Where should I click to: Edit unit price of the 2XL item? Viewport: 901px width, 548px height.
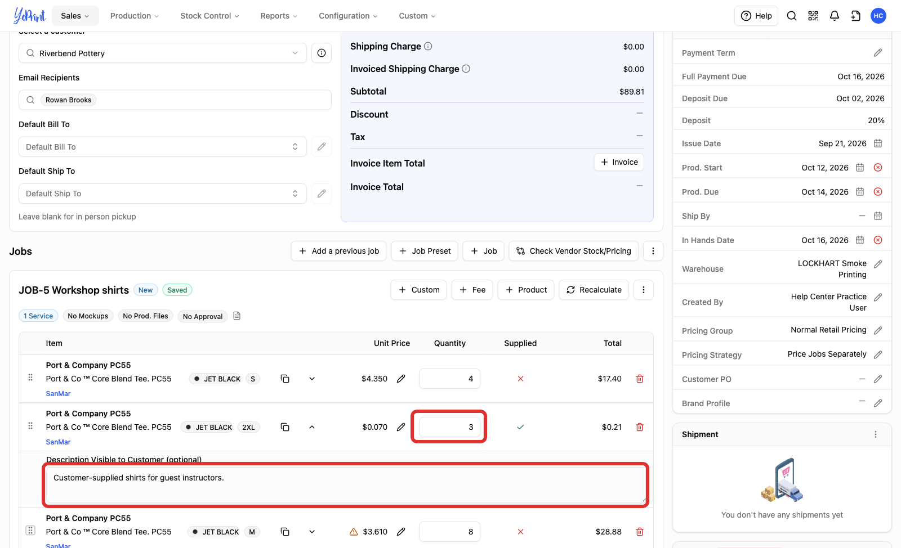pos(401,427)
